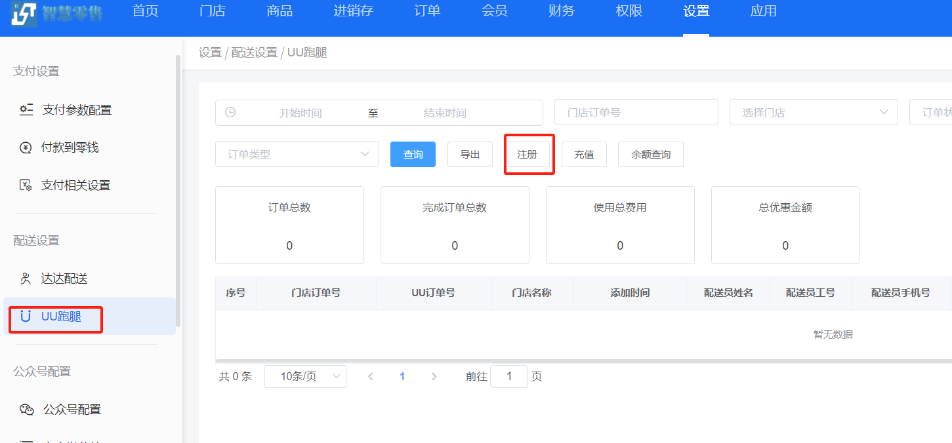The height and width of the screenshot is (443, 952).
Task: Go to the previous page arrow
Action: 371,376
